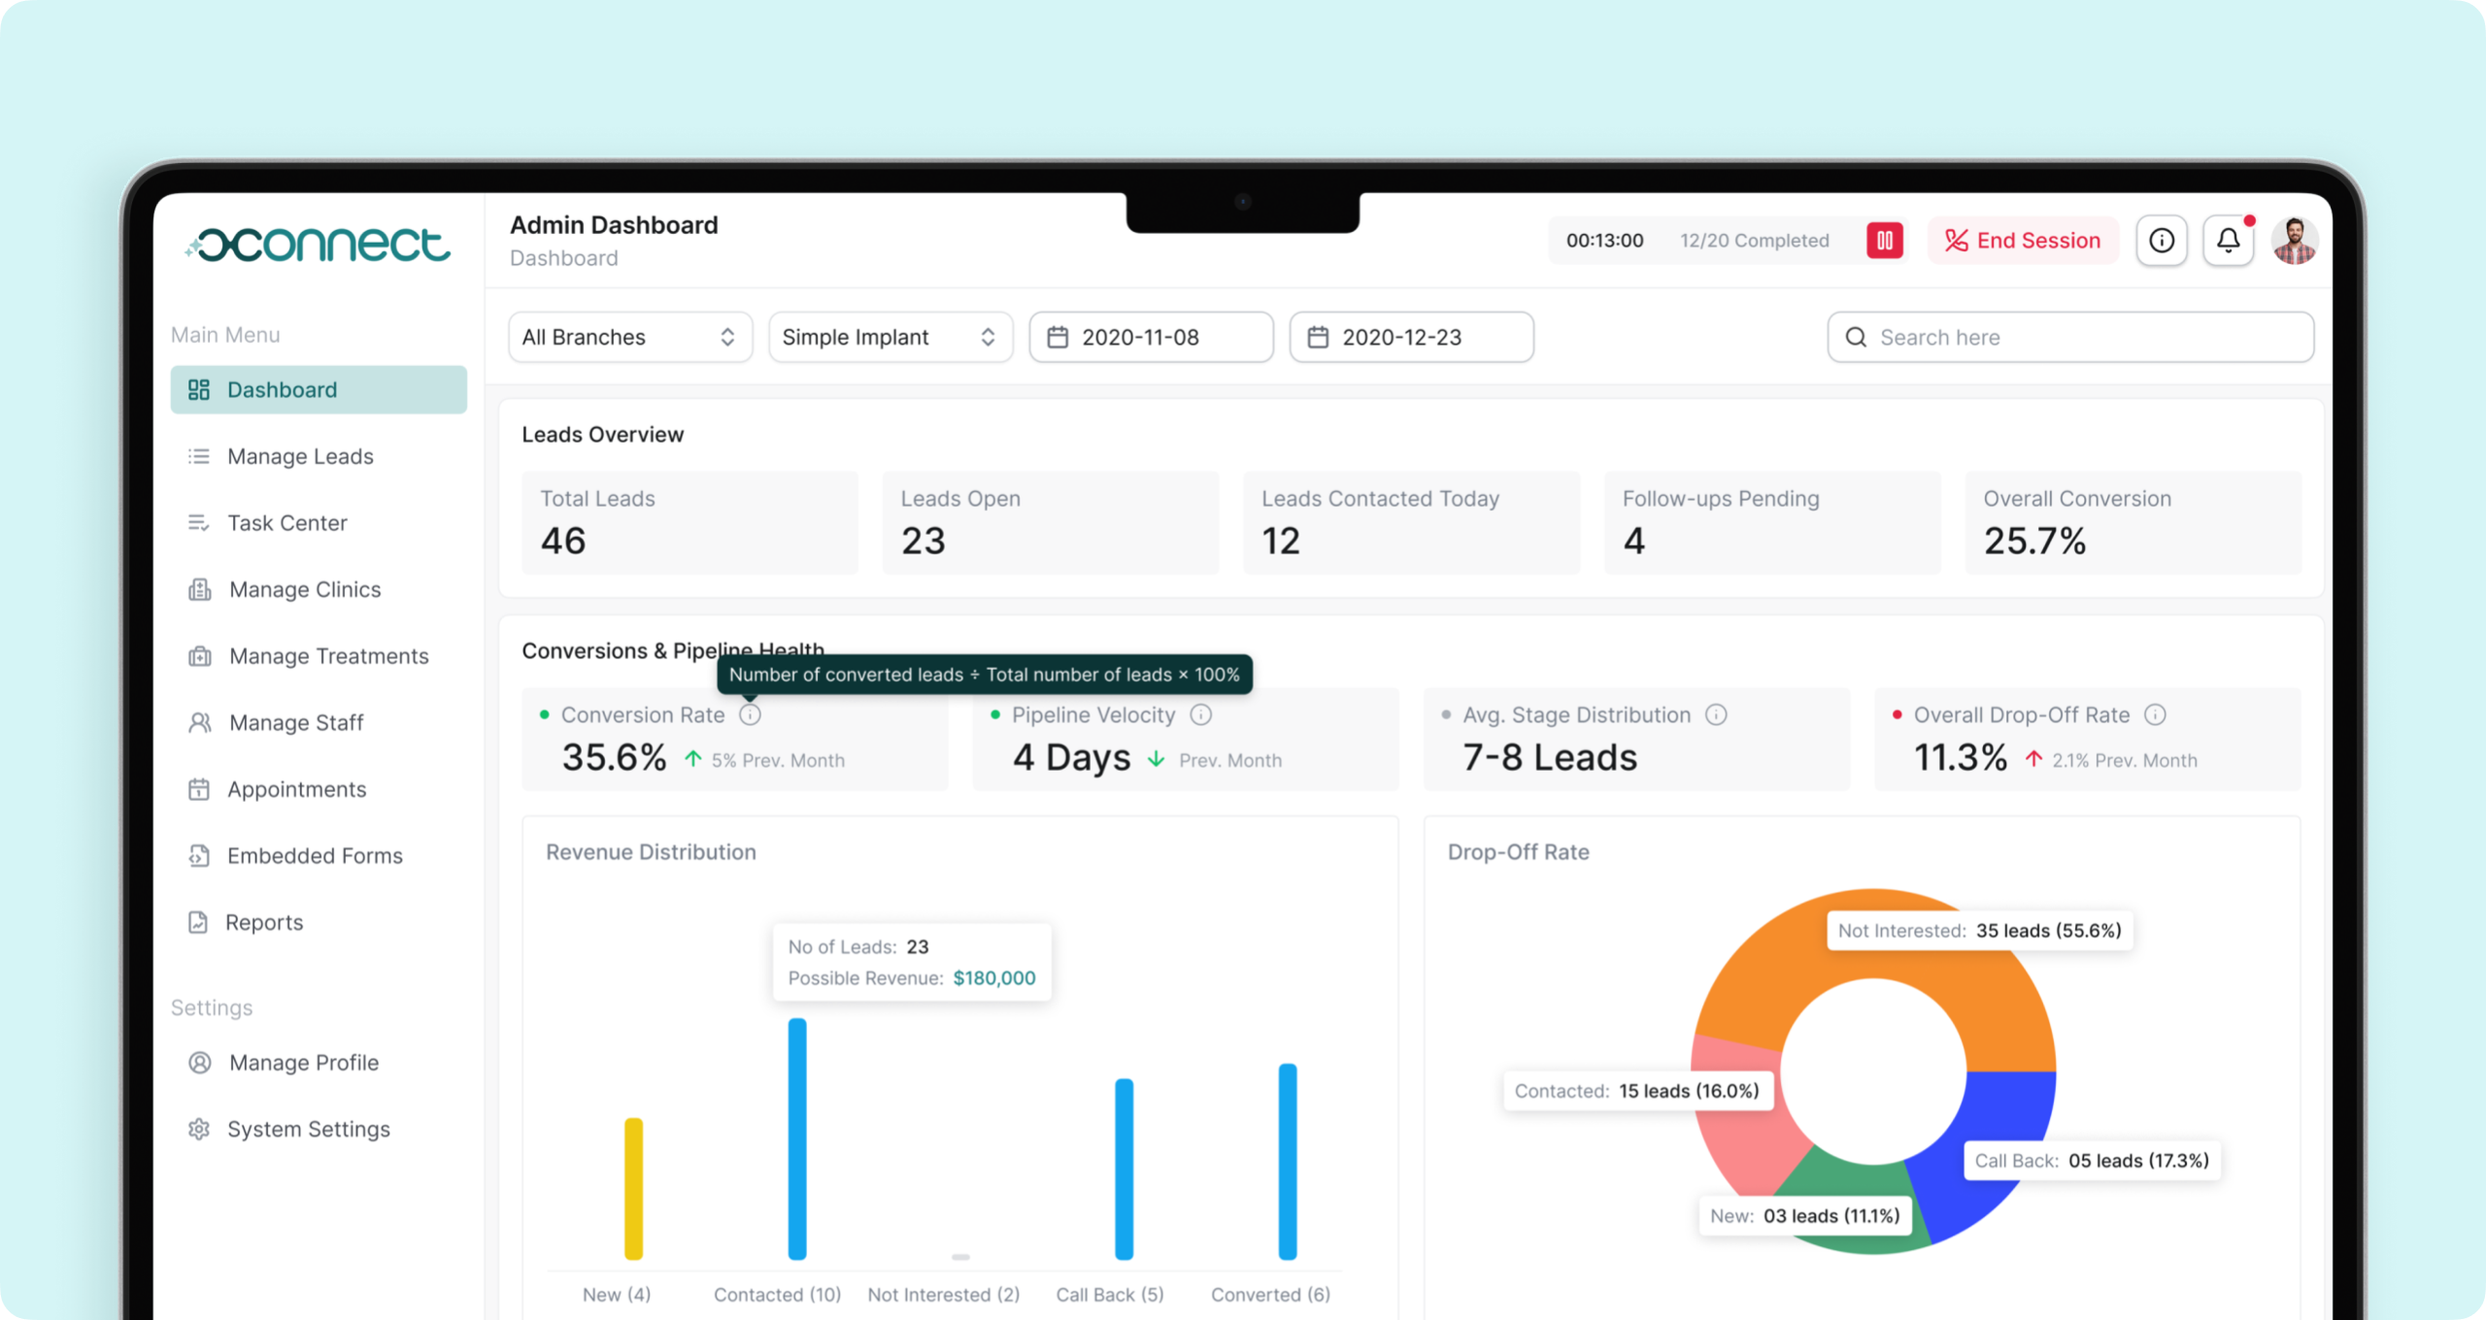
Task: Open the Reports menu item
Action: tap(319, 922)
